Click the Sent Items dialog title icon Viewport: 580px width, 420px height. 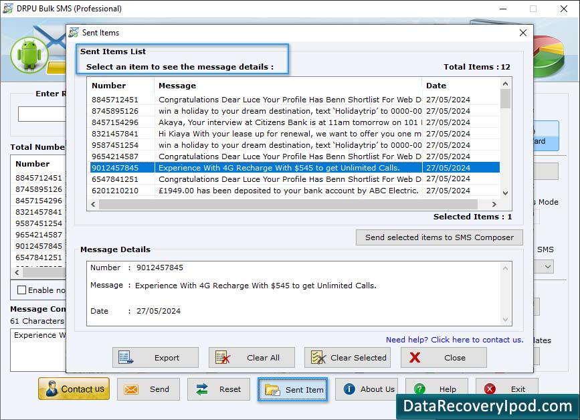[x=74, y=33]
